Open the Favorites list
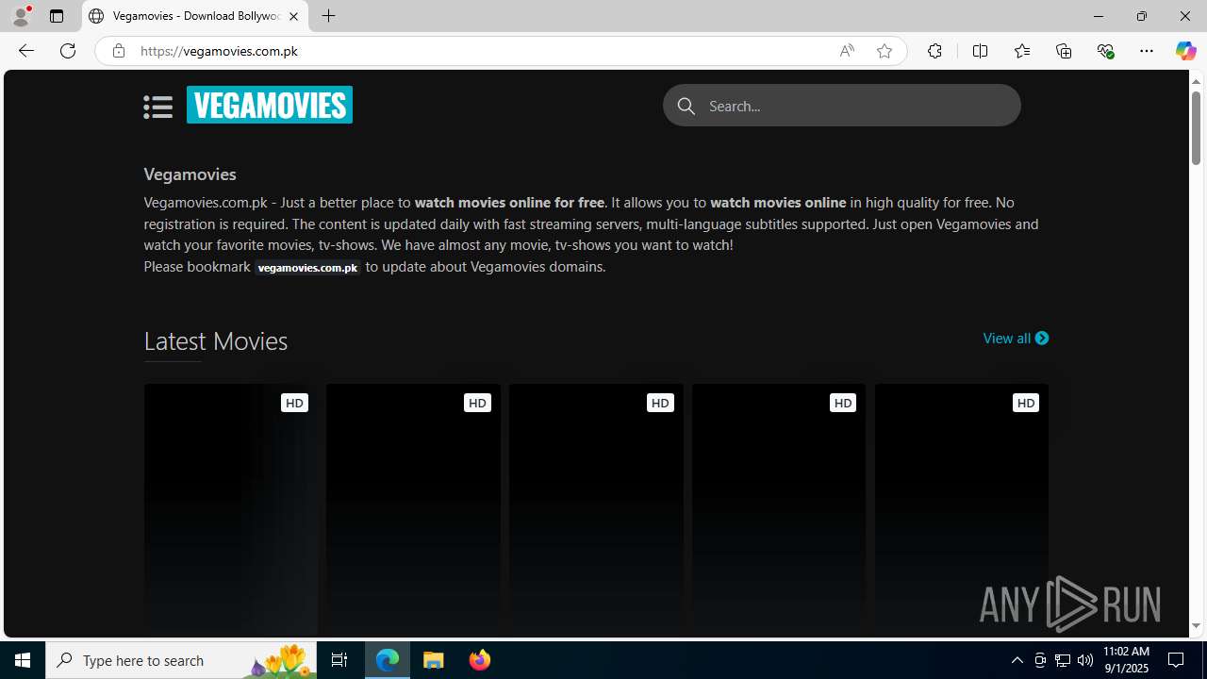Screen dimensions: 1207x679 click(1021, 51)
